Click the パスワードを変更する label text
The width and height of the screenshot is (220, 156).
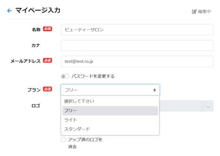click(93, 76)
